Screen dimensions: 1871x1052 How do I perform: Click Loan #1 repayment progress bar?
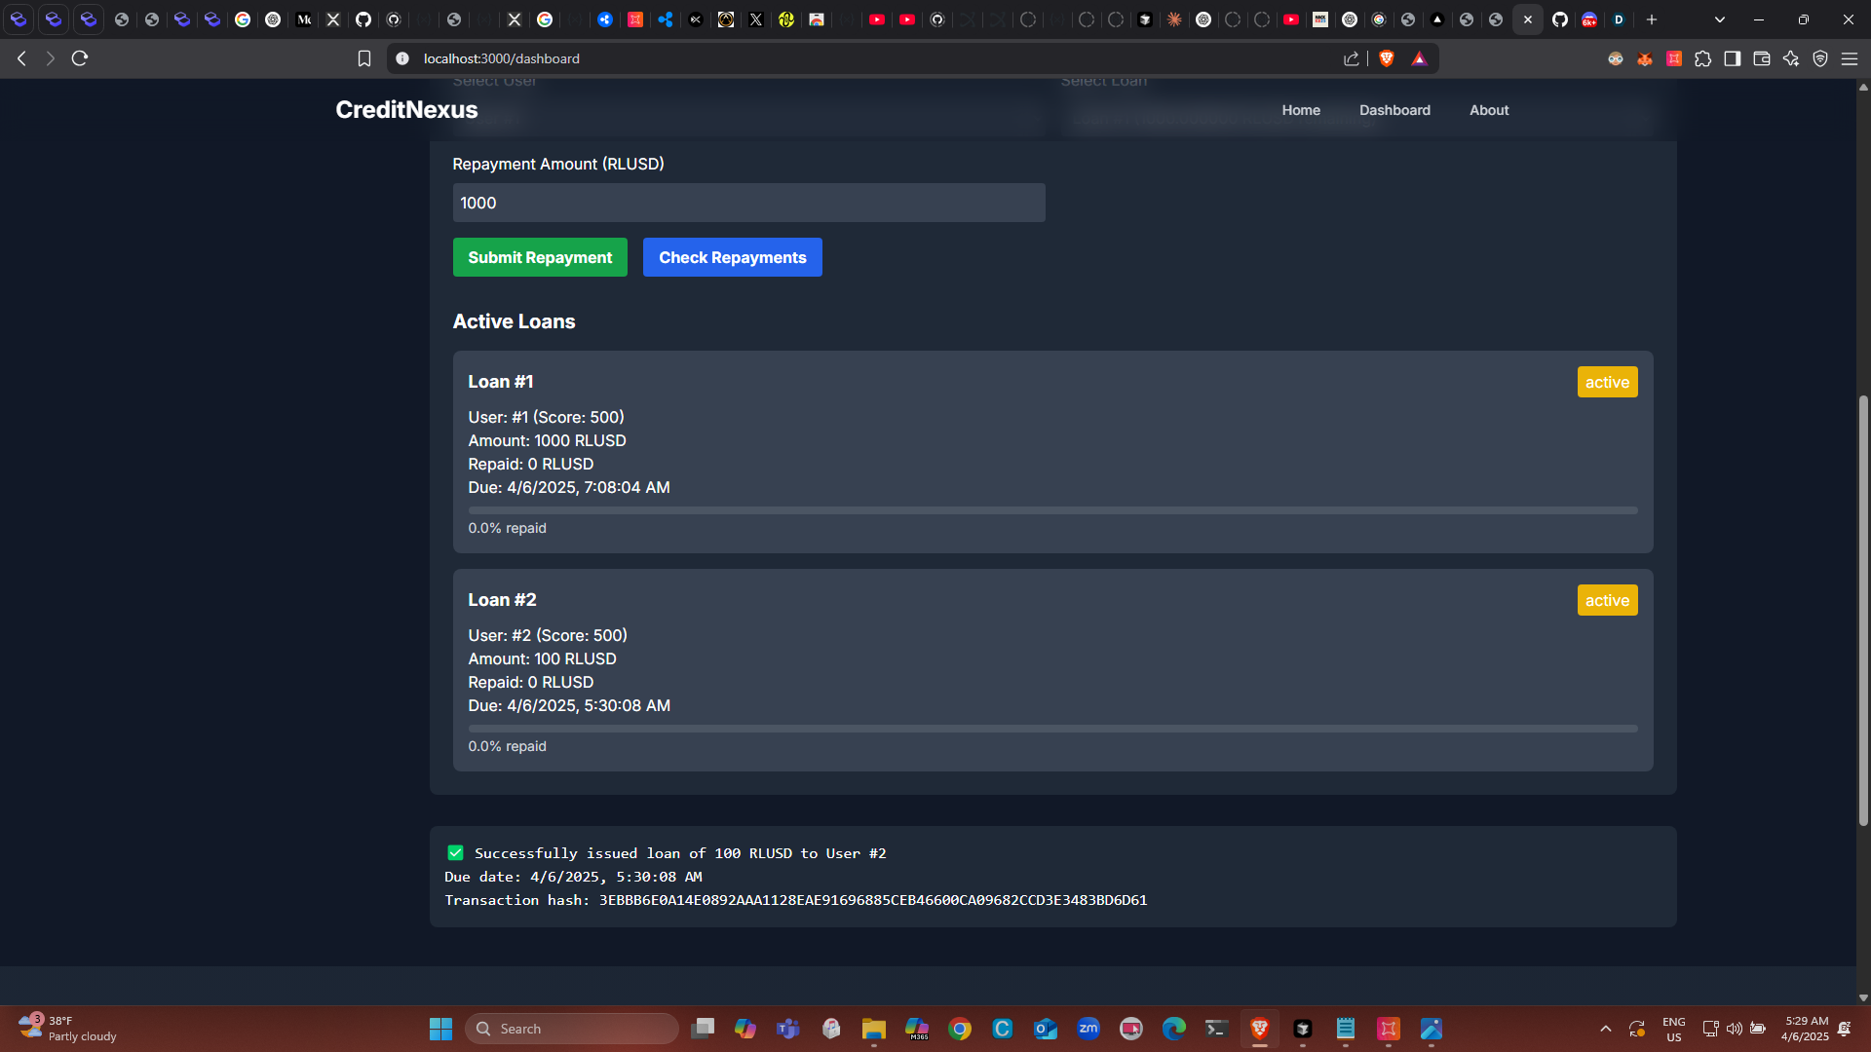1052,510
